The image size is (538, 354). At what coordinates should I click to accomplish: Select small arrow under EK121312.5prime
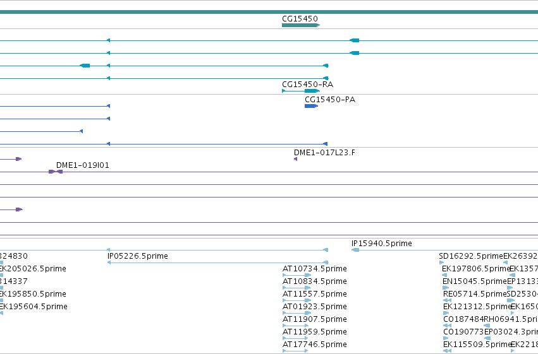pyautogui.click(x=446, y=313)
